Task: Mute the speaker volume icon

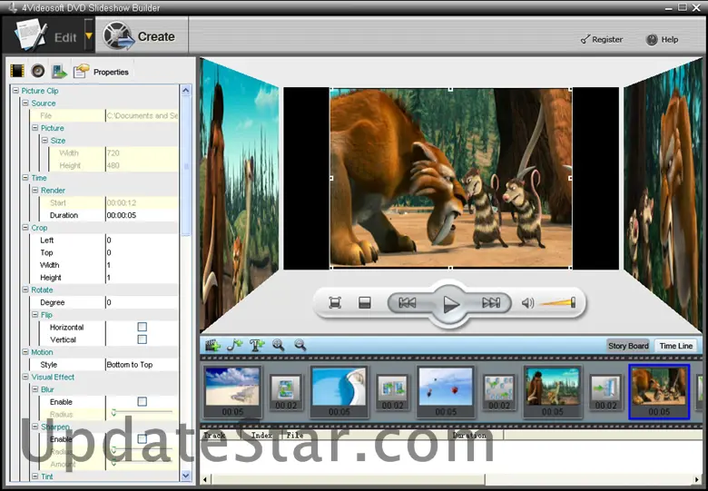Action: 528,303
